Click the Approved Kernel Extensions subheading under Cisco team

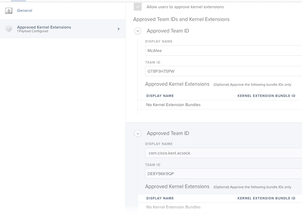click(x=177, y=187)
